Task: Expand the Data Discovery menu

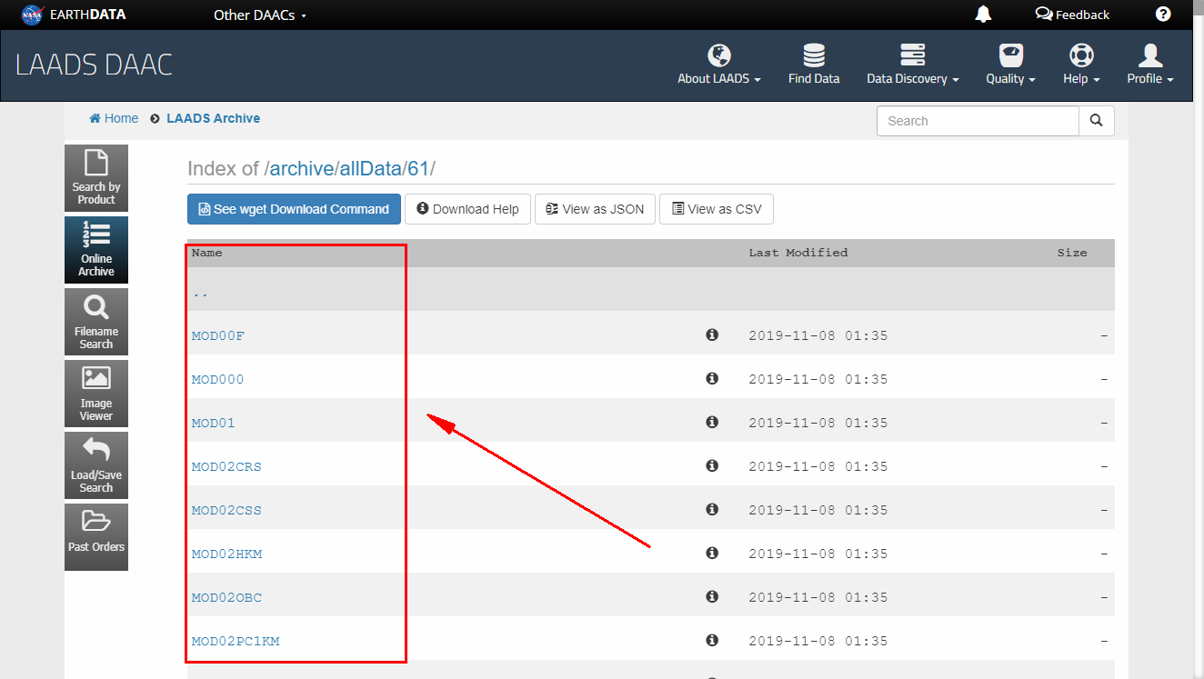Action: click(913, 65)
